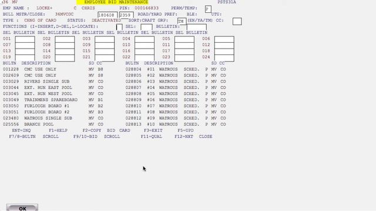This screenshot has height=211, width=376.
Task: Click bulletin selection box 017
Action: [184, 52]
